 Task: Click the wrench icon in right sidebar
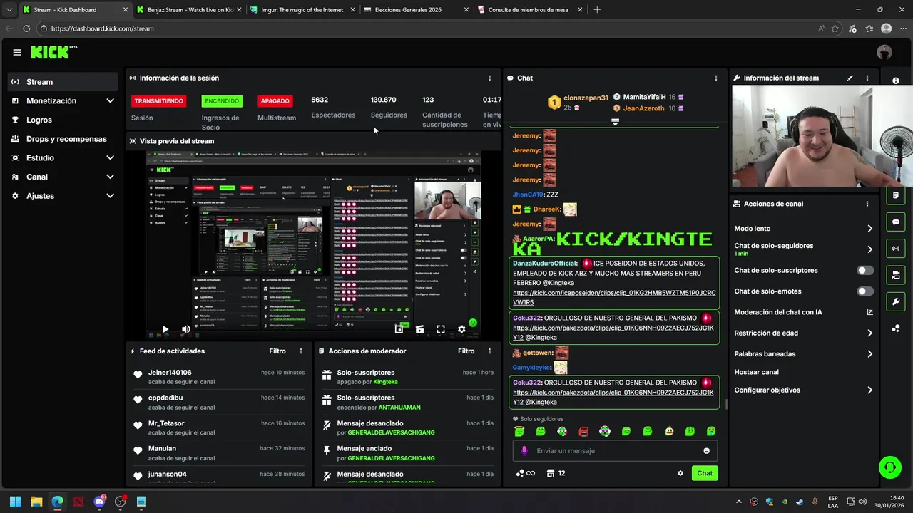[x=896, y=302]
